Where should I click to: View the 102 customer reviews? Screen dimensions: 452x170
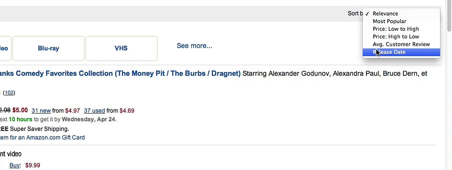[x=9, y=93]
